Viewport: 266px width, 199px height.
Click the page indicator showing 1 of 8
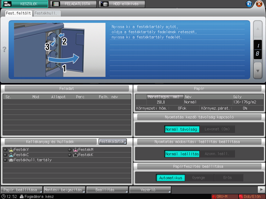pos(258,50)
